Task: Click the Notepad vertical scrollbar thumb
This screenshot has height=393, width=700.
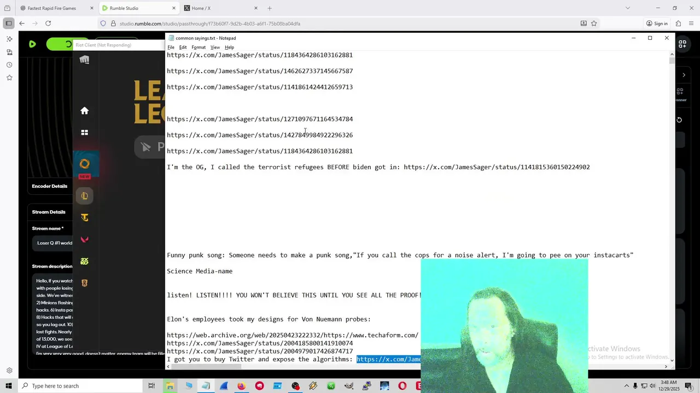Action: pos(672,61)
